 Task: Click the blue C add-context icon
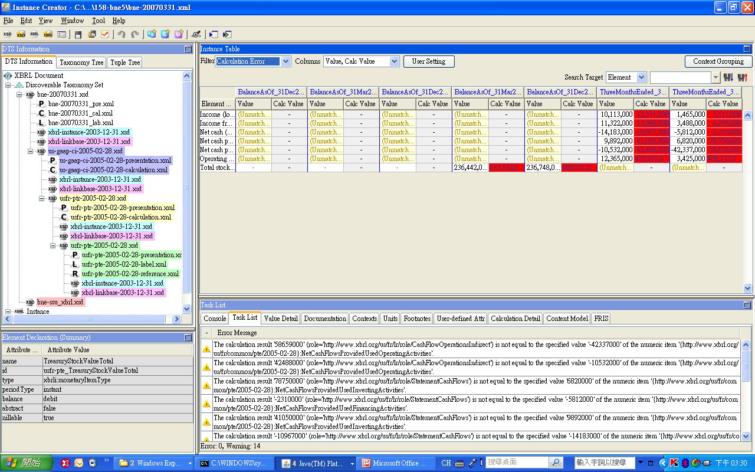165,35
